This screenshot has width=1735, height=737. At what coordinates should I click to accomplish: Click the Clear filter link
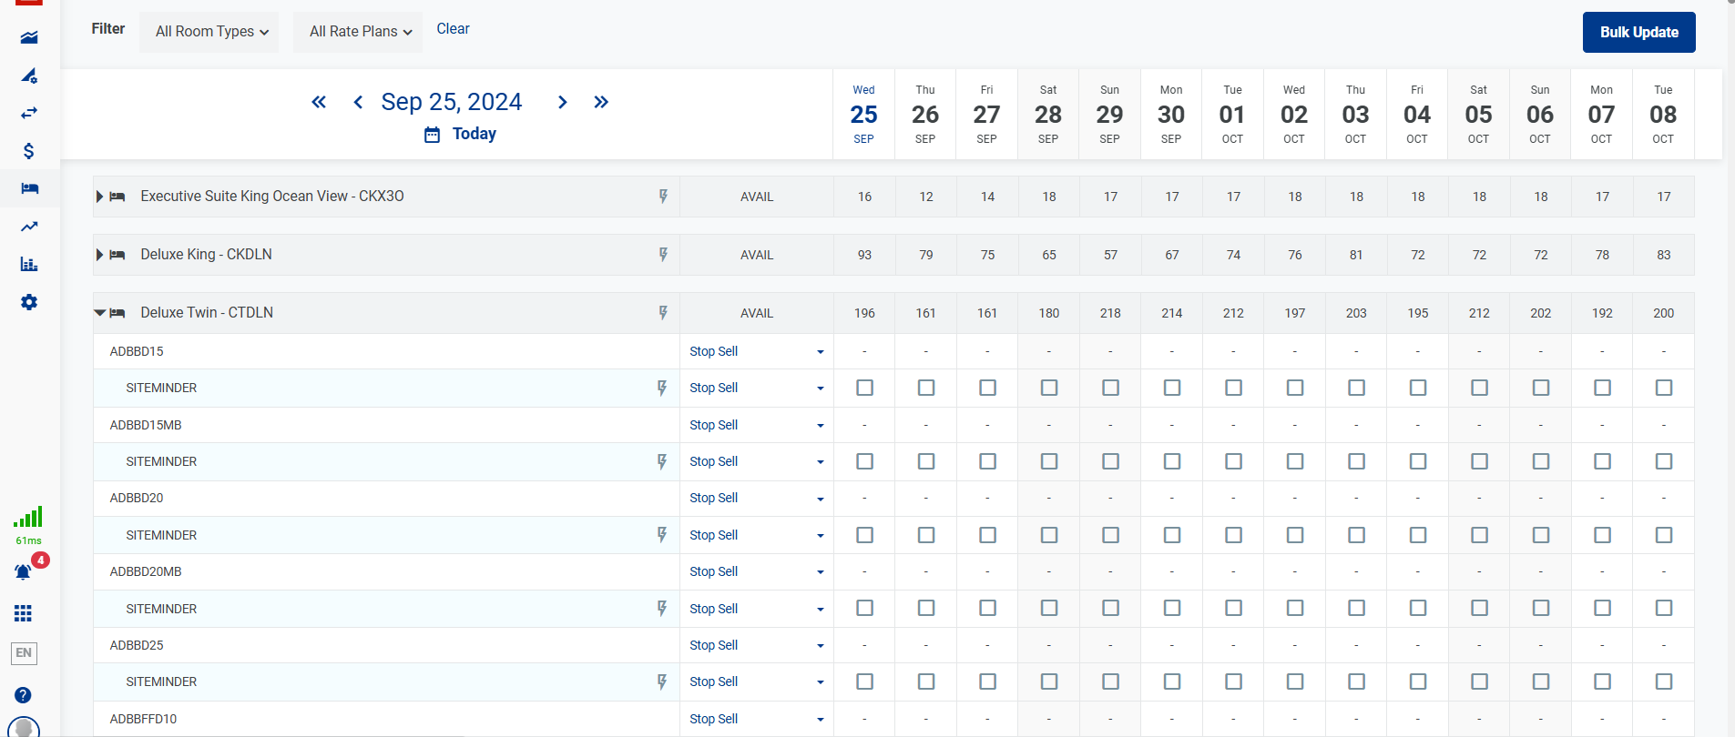453,29
